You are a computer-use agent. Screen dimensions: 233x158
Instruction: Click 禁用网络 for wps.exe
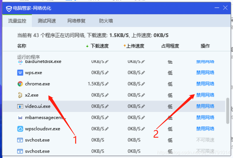tap(205, 73)
